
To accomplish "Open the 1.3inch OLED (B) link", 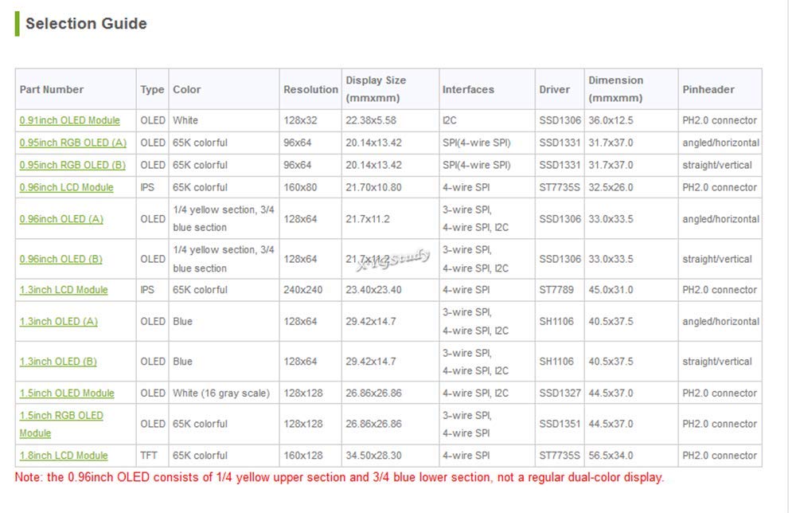I will tap(58, 362).
